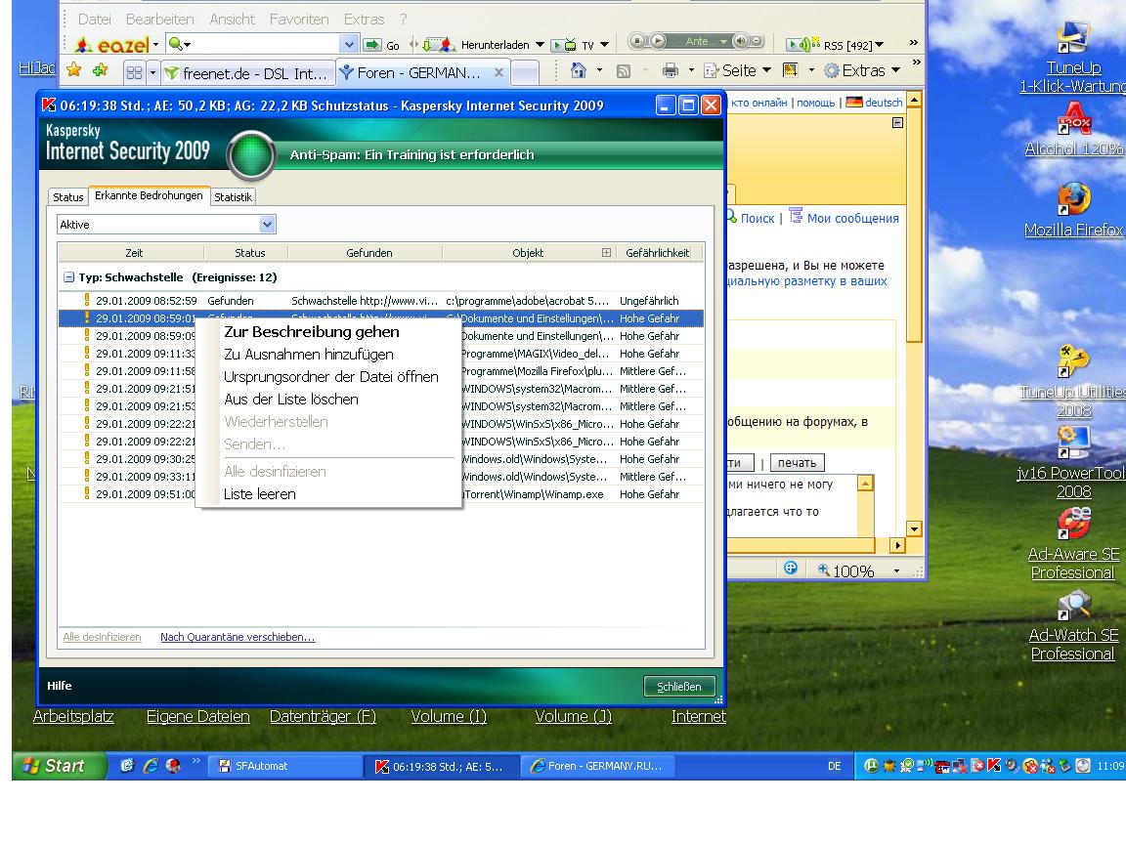The width and height of the screenshot is (1126, 844).
Task: Choose Liste leeren from context menu
Action: tap(260, 493)
